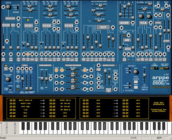
Task: Click the 'XENO 026 DIGIPATCH' patch name text
Action: tap(159, 104)
